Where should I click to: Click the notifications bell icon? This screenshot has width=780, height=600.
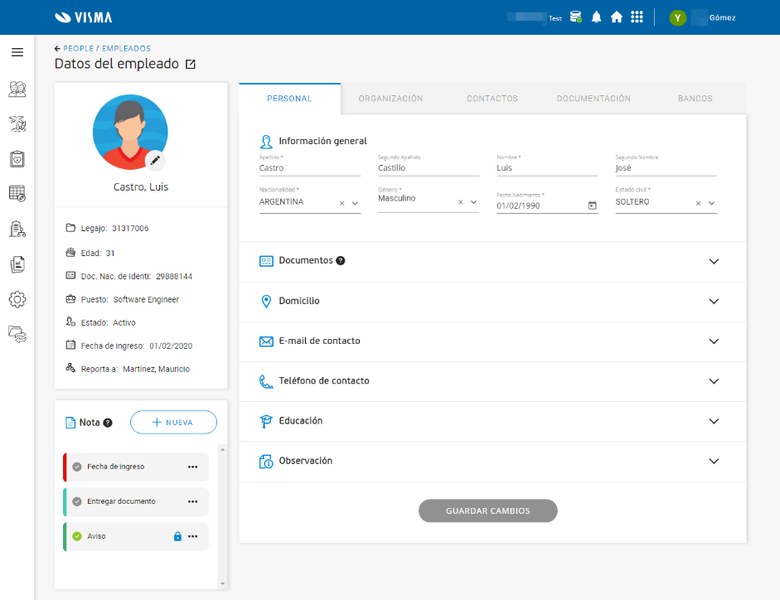click(x=596, y=17)
